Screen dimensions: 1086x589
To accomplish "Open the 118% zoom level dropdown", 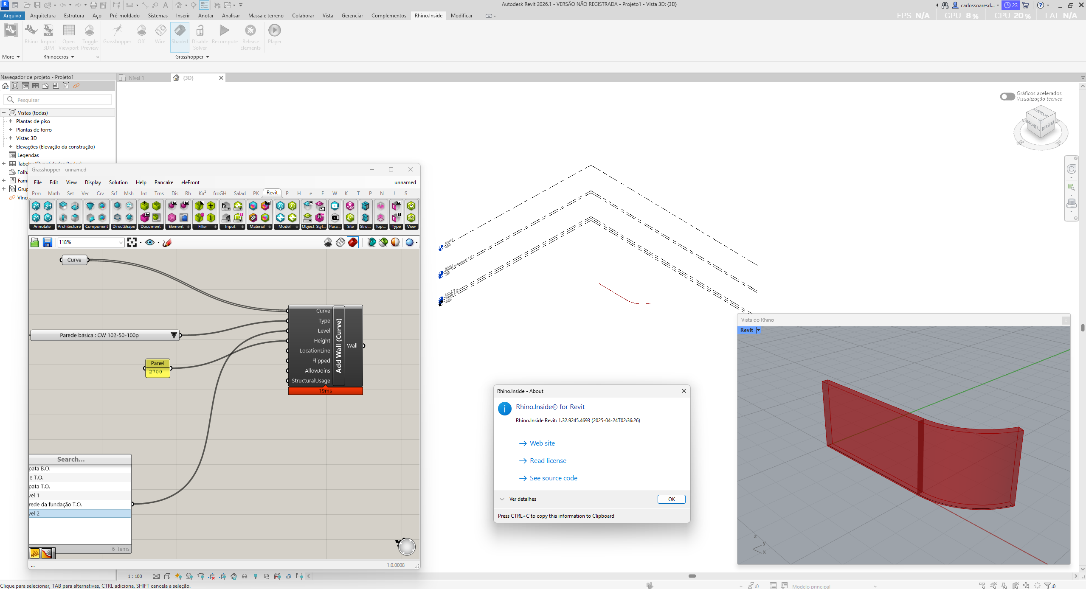I will coord(121,242).
